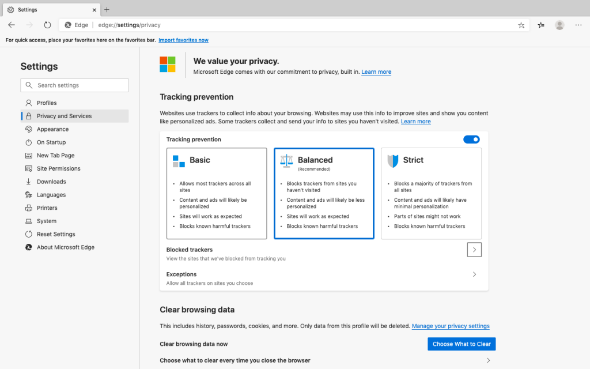Click Import favorites now link
The width and height of the screenshot is (590, 369).
coord(183,40)
